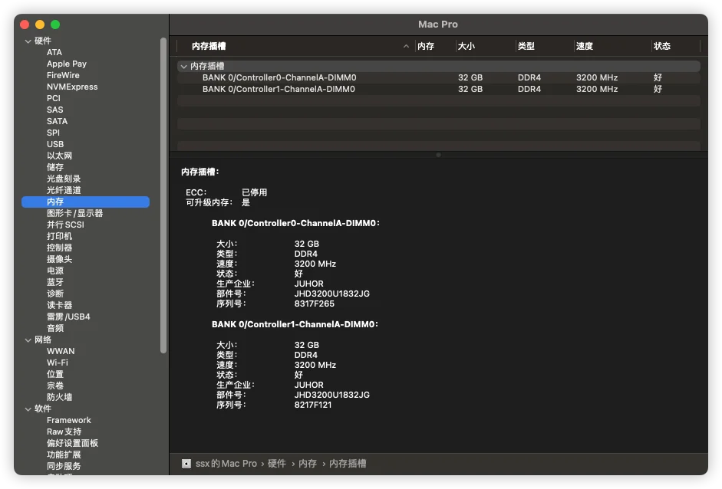Click ECC value 已停用

[255, 192]
